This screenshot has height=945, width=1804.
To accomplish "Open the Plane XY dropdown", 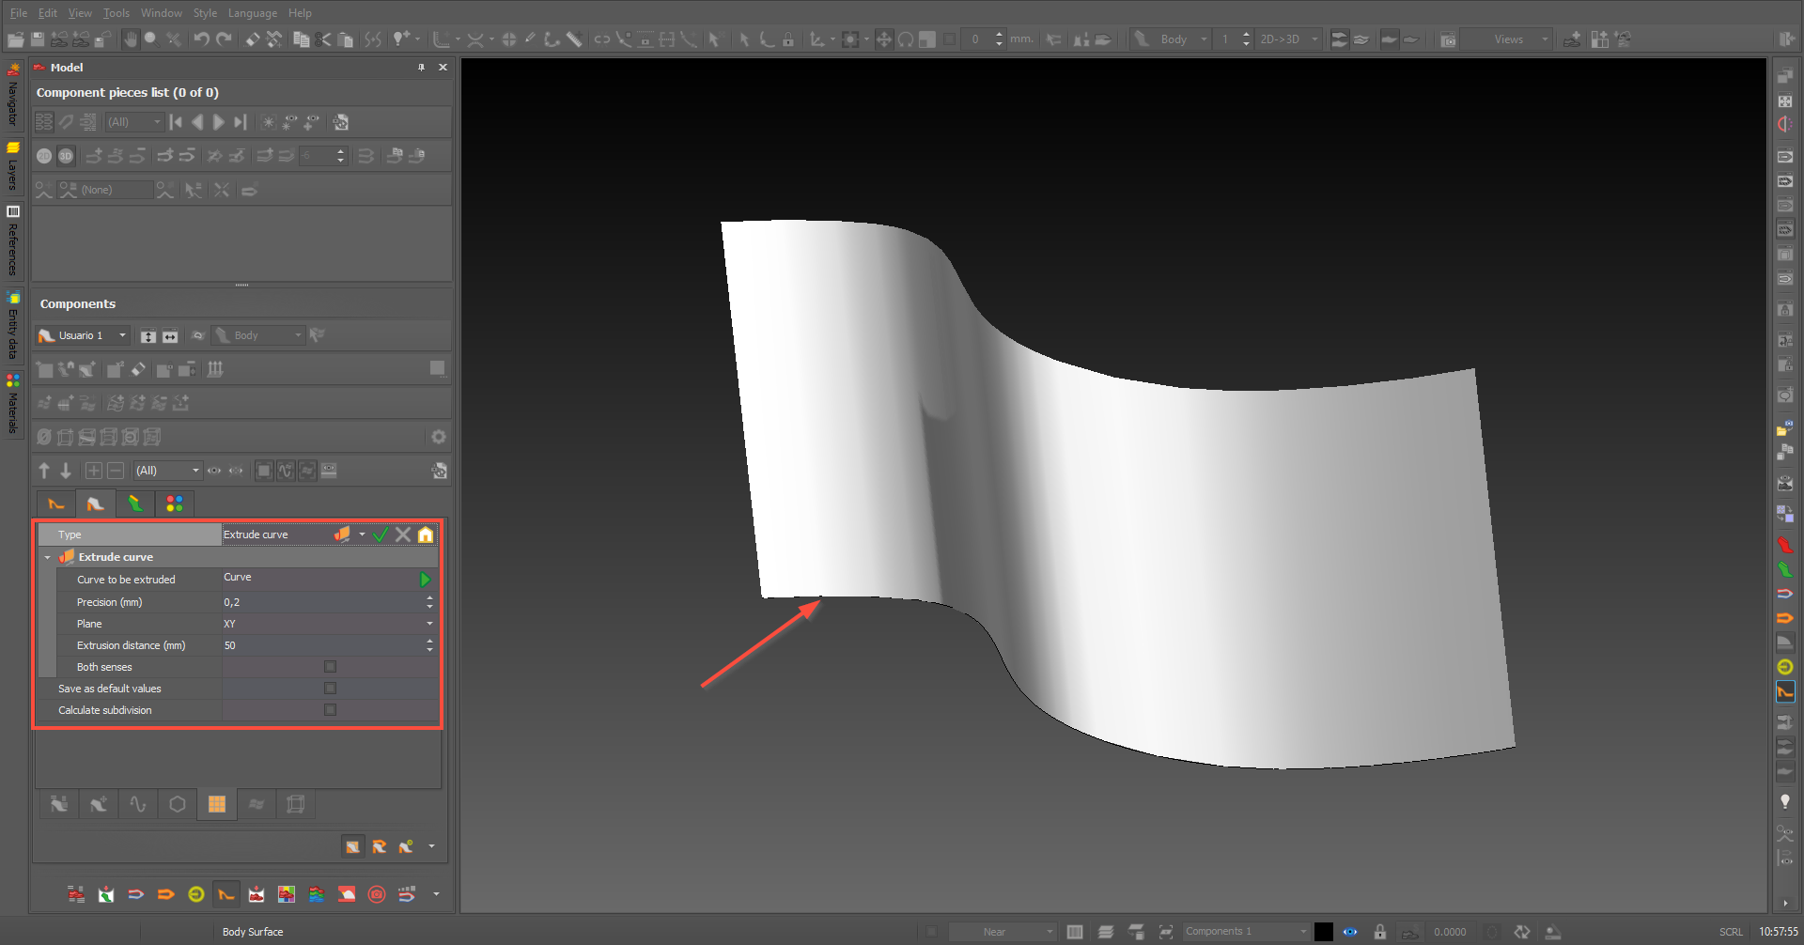I will click(329, 624).
